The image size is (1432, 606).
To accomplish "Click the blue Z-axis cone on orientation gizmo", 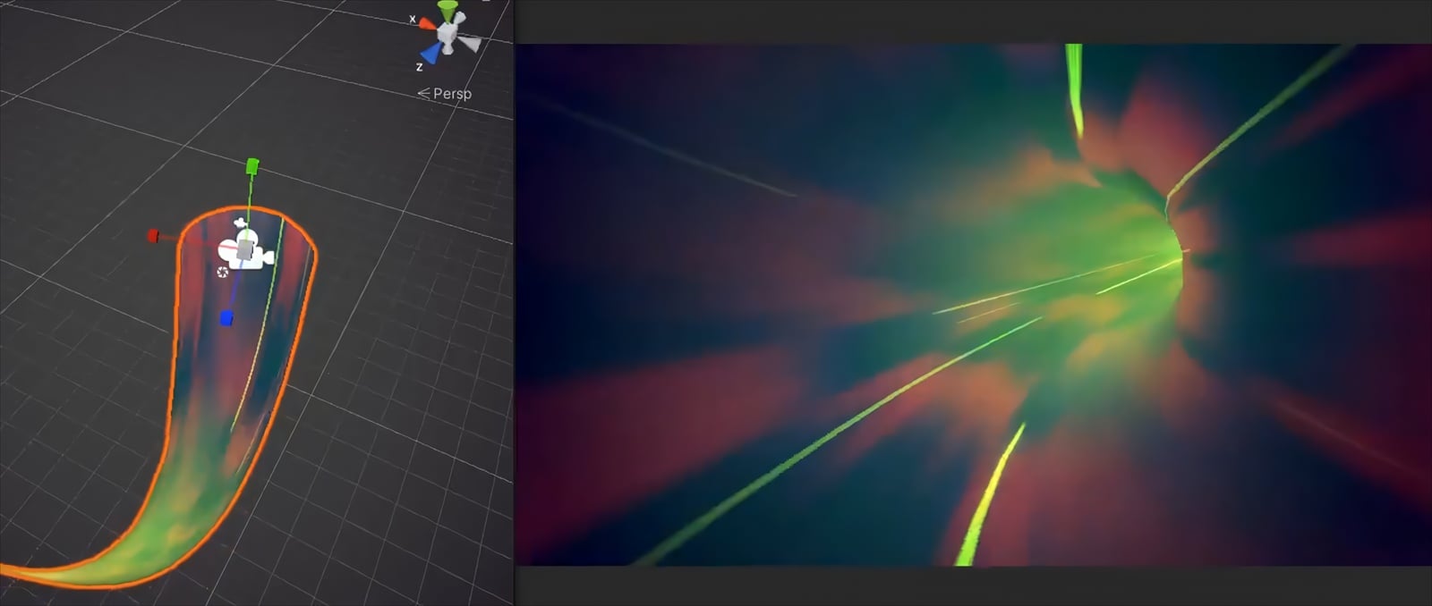I will (x=431, y=55).
